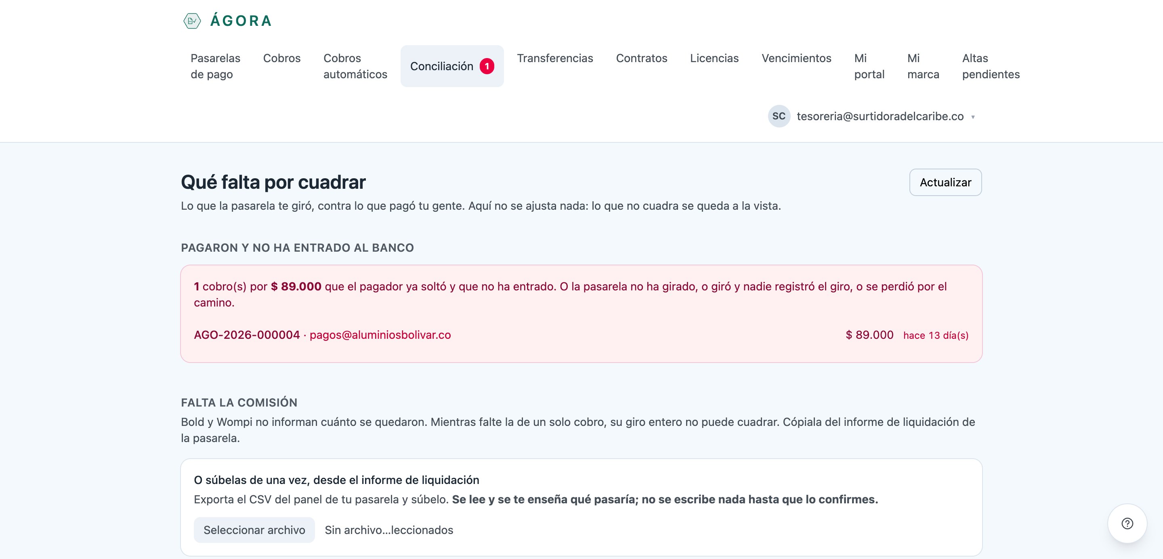Open the help question-mark button
This screenshot has height=559, width=1163.
pyautogui.click(x=1127, y=524)
